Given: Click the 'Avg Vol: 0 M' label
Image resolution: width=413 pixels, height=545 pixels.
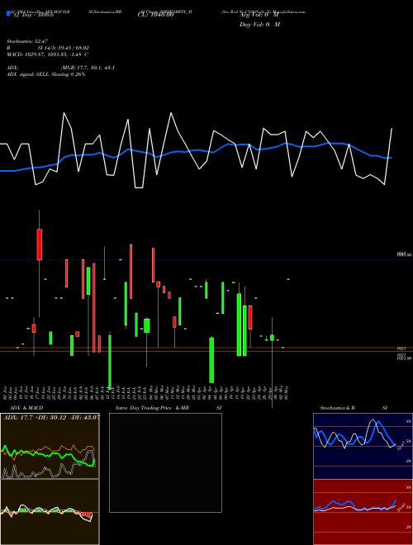Looking at the screenshot, I should [x=259, y=15].
